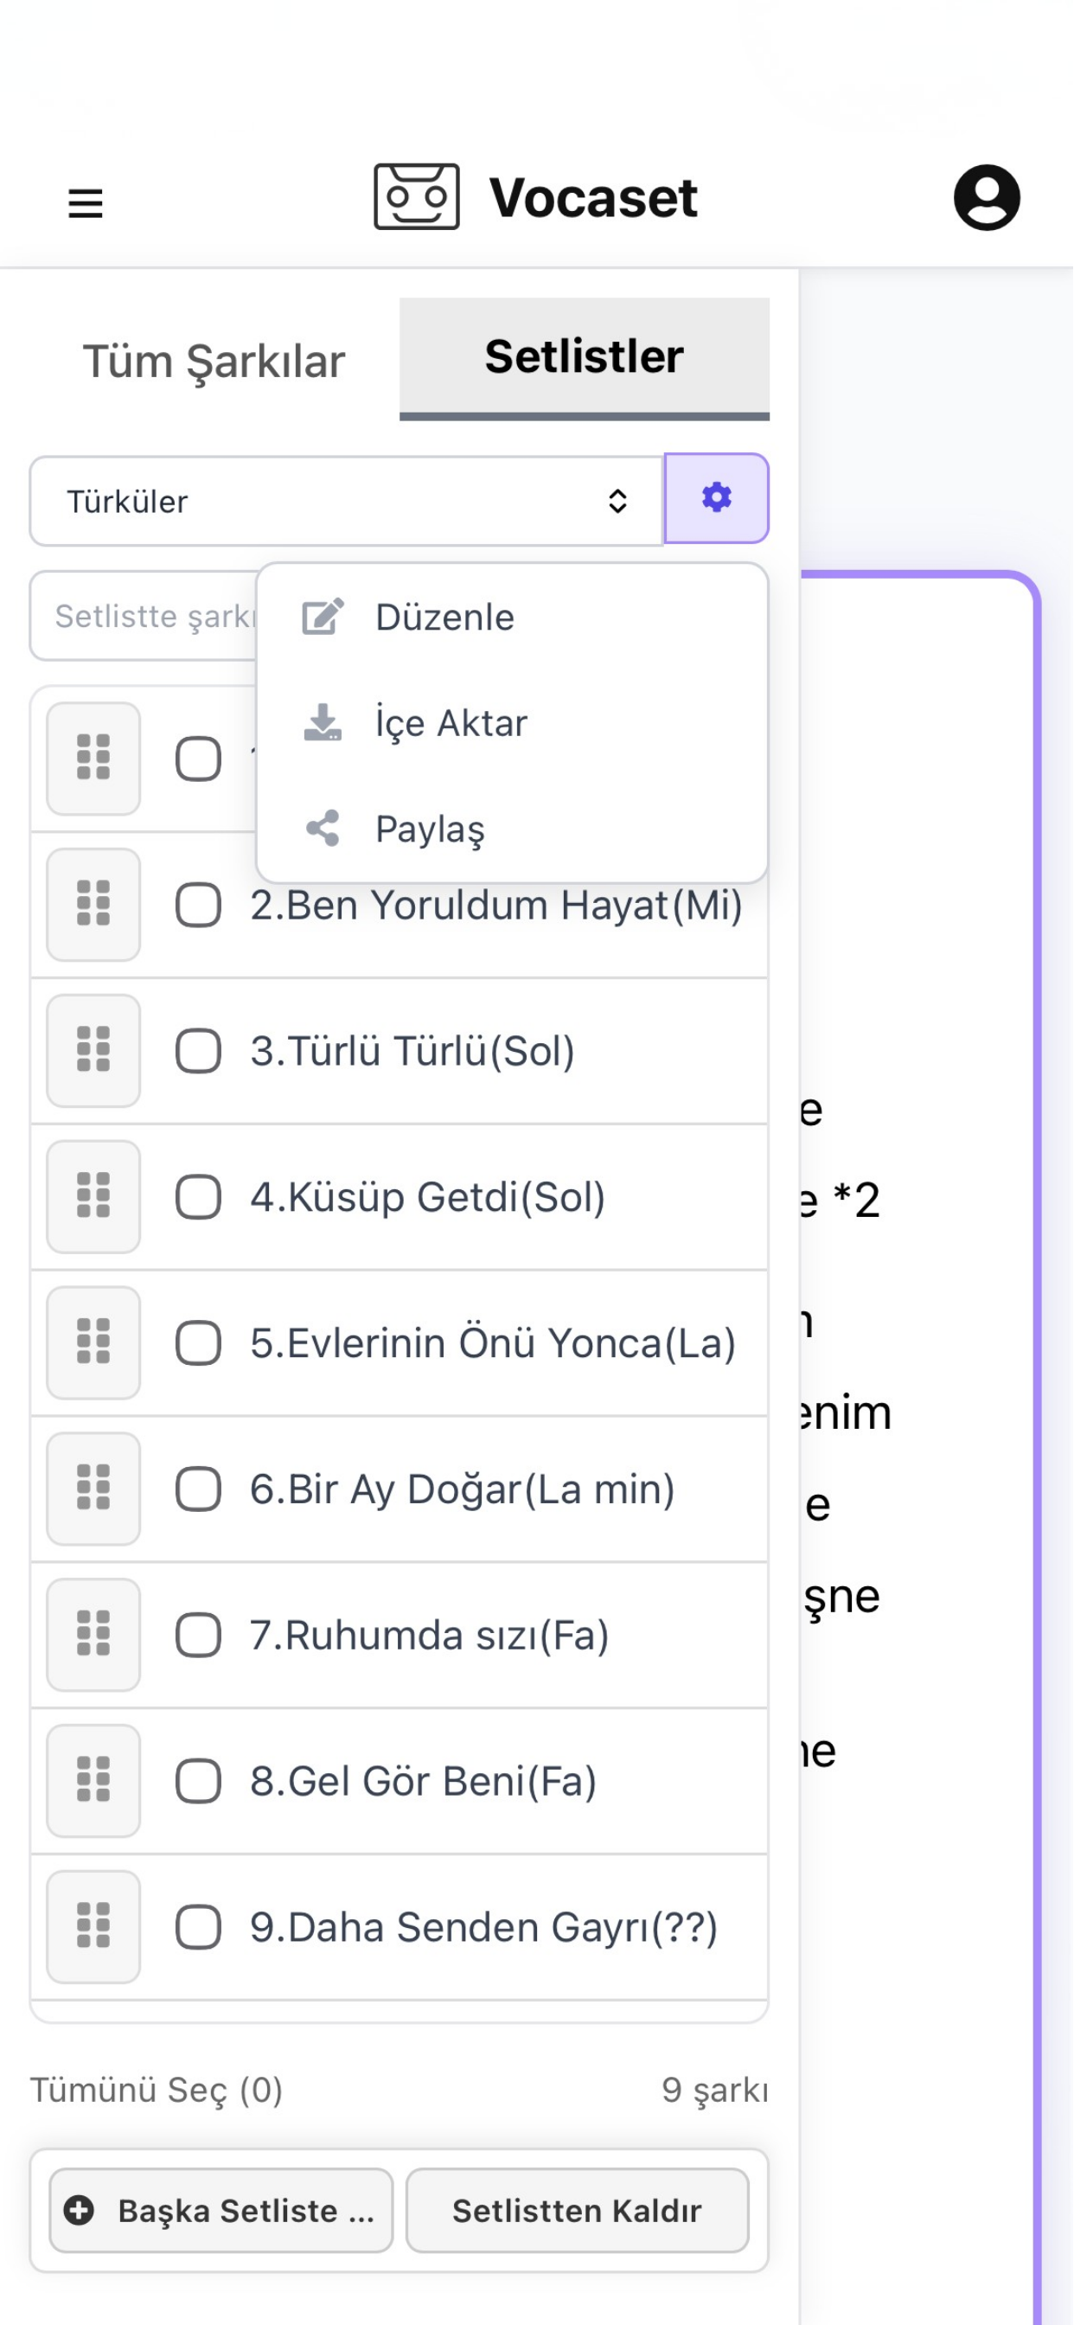The image size is (1074, 2325).
Task: Open the hamburger navigation menu
Action: click(86, 202)
